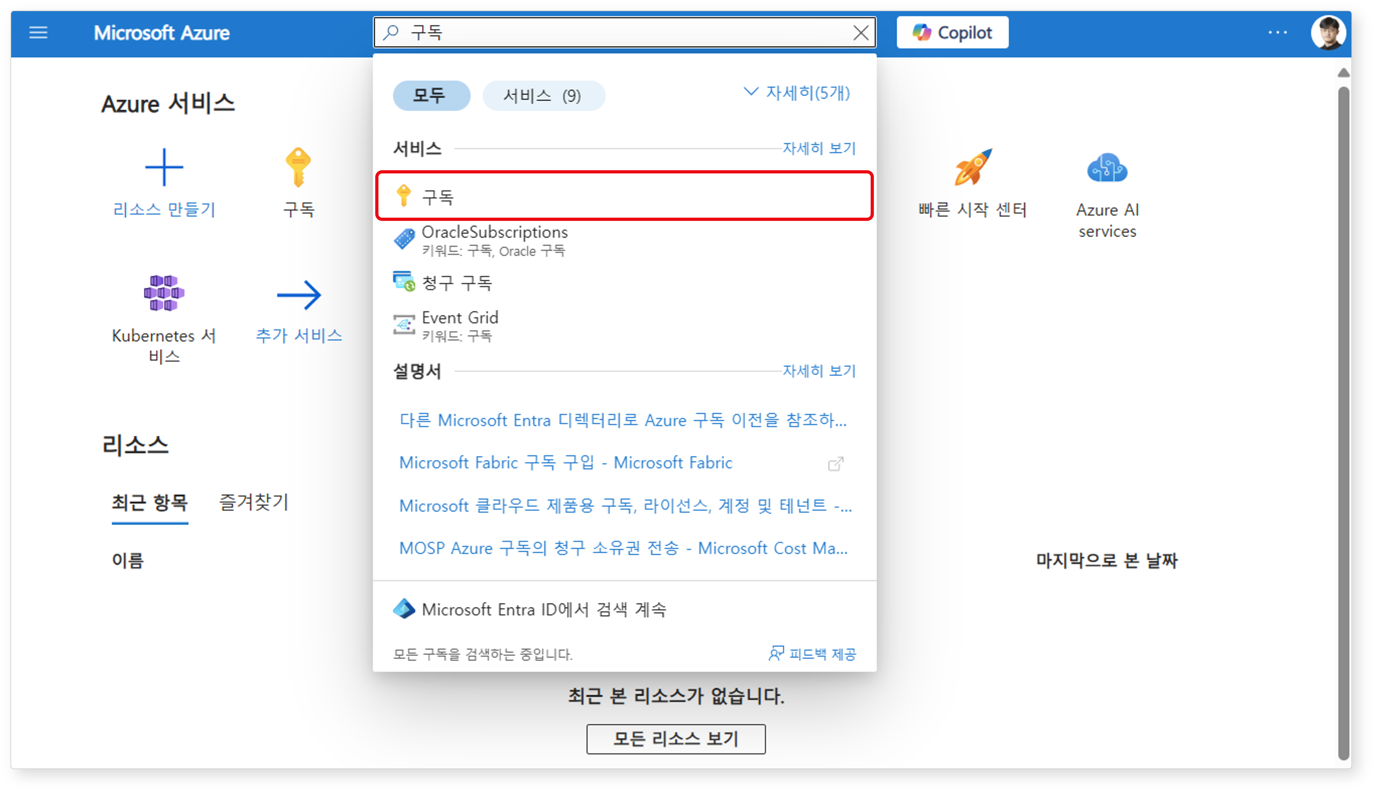Click the Microsoft Azure home title
1374x791 pixels.
point(162,33)
